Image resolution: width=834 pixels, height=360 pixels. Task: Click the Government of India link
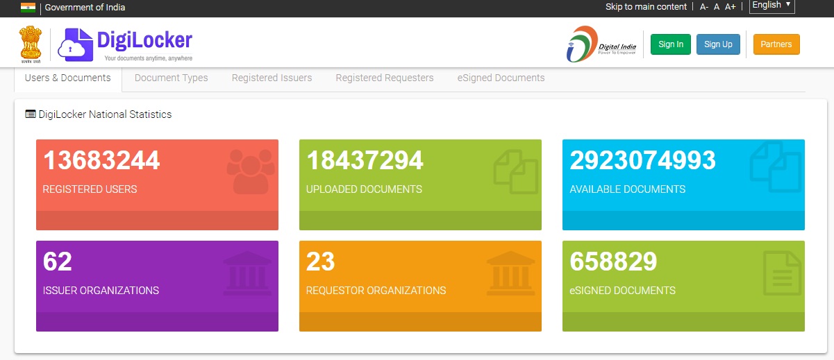[x=85, y=8]
